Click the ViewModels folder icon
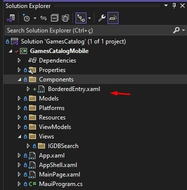 [32, 127]
